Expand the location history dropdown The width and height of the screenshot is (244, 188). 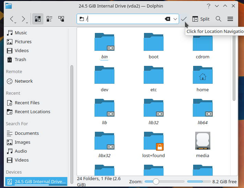pyautogui.click(x=175, y=19)
